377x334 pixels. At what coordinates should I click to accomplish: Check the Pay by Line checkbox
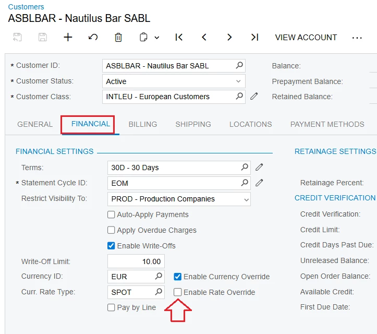[x=111, y=307]
